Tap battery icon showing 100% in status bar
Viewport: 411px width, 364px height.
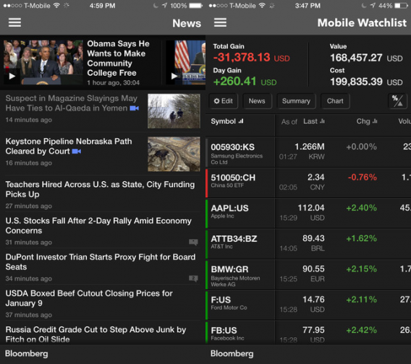point(196,6)
